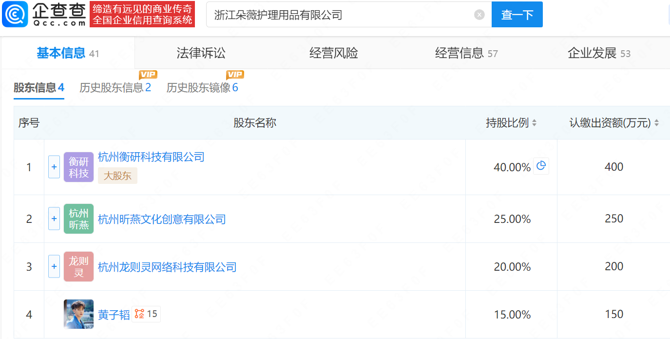Open the 经营信息 tab
This screenshot has width=670, height=339.
pyautogui.click(x=466, y=53)
